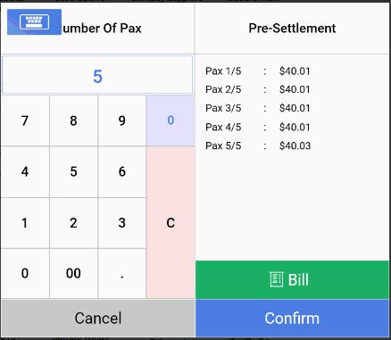Tap keypad digit 7
This screenshot has height=340, width=391.
click(25, 120)
